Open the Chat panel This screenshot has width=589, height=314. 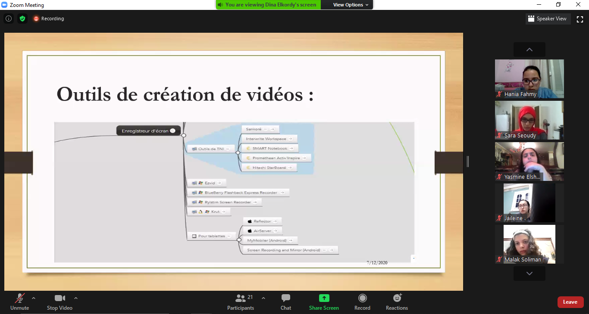[285, 302]
